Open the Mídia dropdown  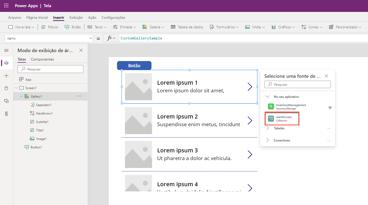click(x=255, y=27)
